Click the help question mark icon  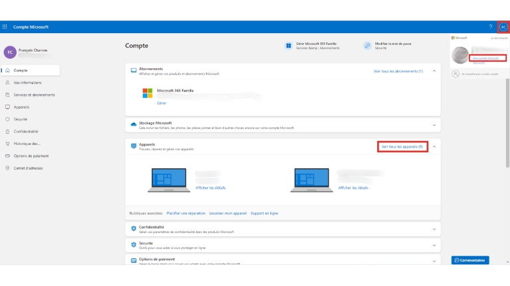tap(491, 27)
